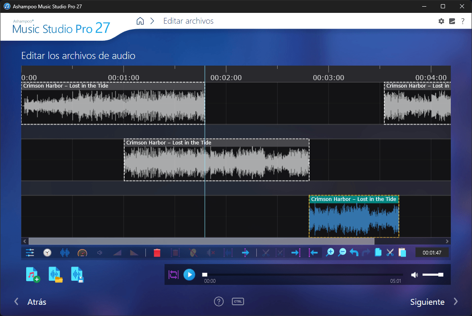Undo the last edit
Viewport: 472px width, 316px height.
tap(354, 252)
